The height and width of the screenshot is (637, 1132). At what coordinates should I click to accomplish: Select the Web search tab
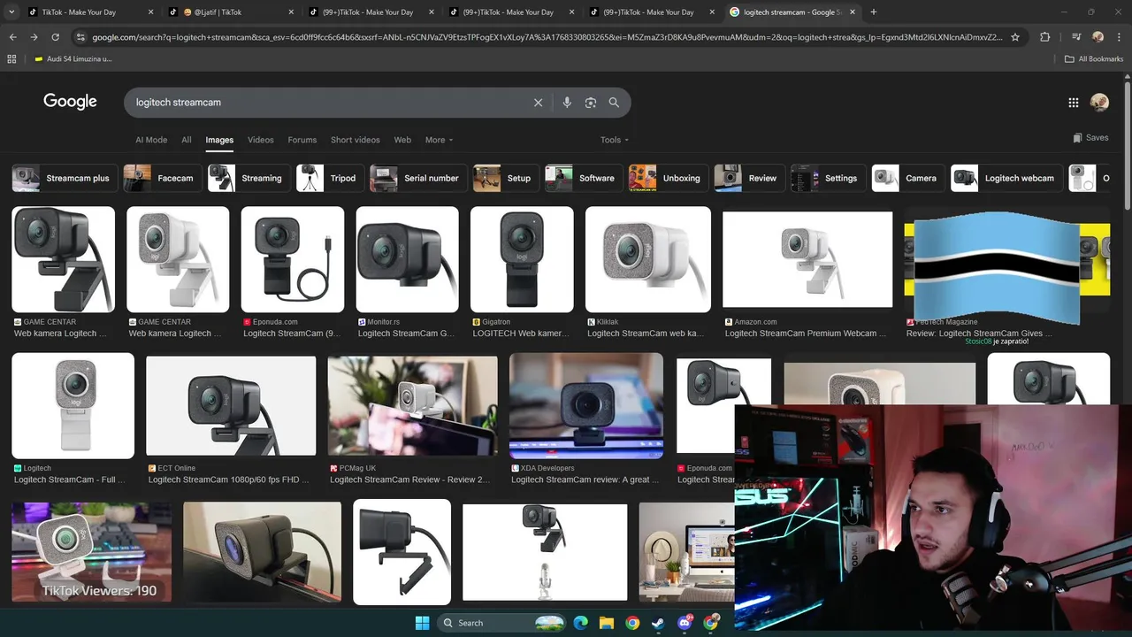tap(402, 140)
